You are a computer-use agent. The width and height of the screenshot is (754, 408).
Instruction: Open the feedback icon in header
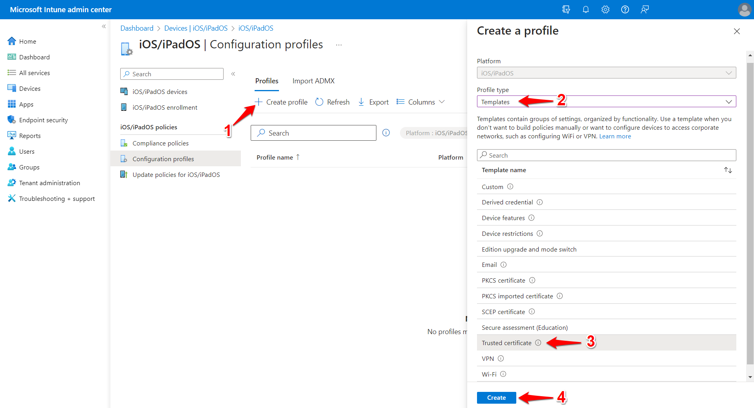click(x=644, y=9)
